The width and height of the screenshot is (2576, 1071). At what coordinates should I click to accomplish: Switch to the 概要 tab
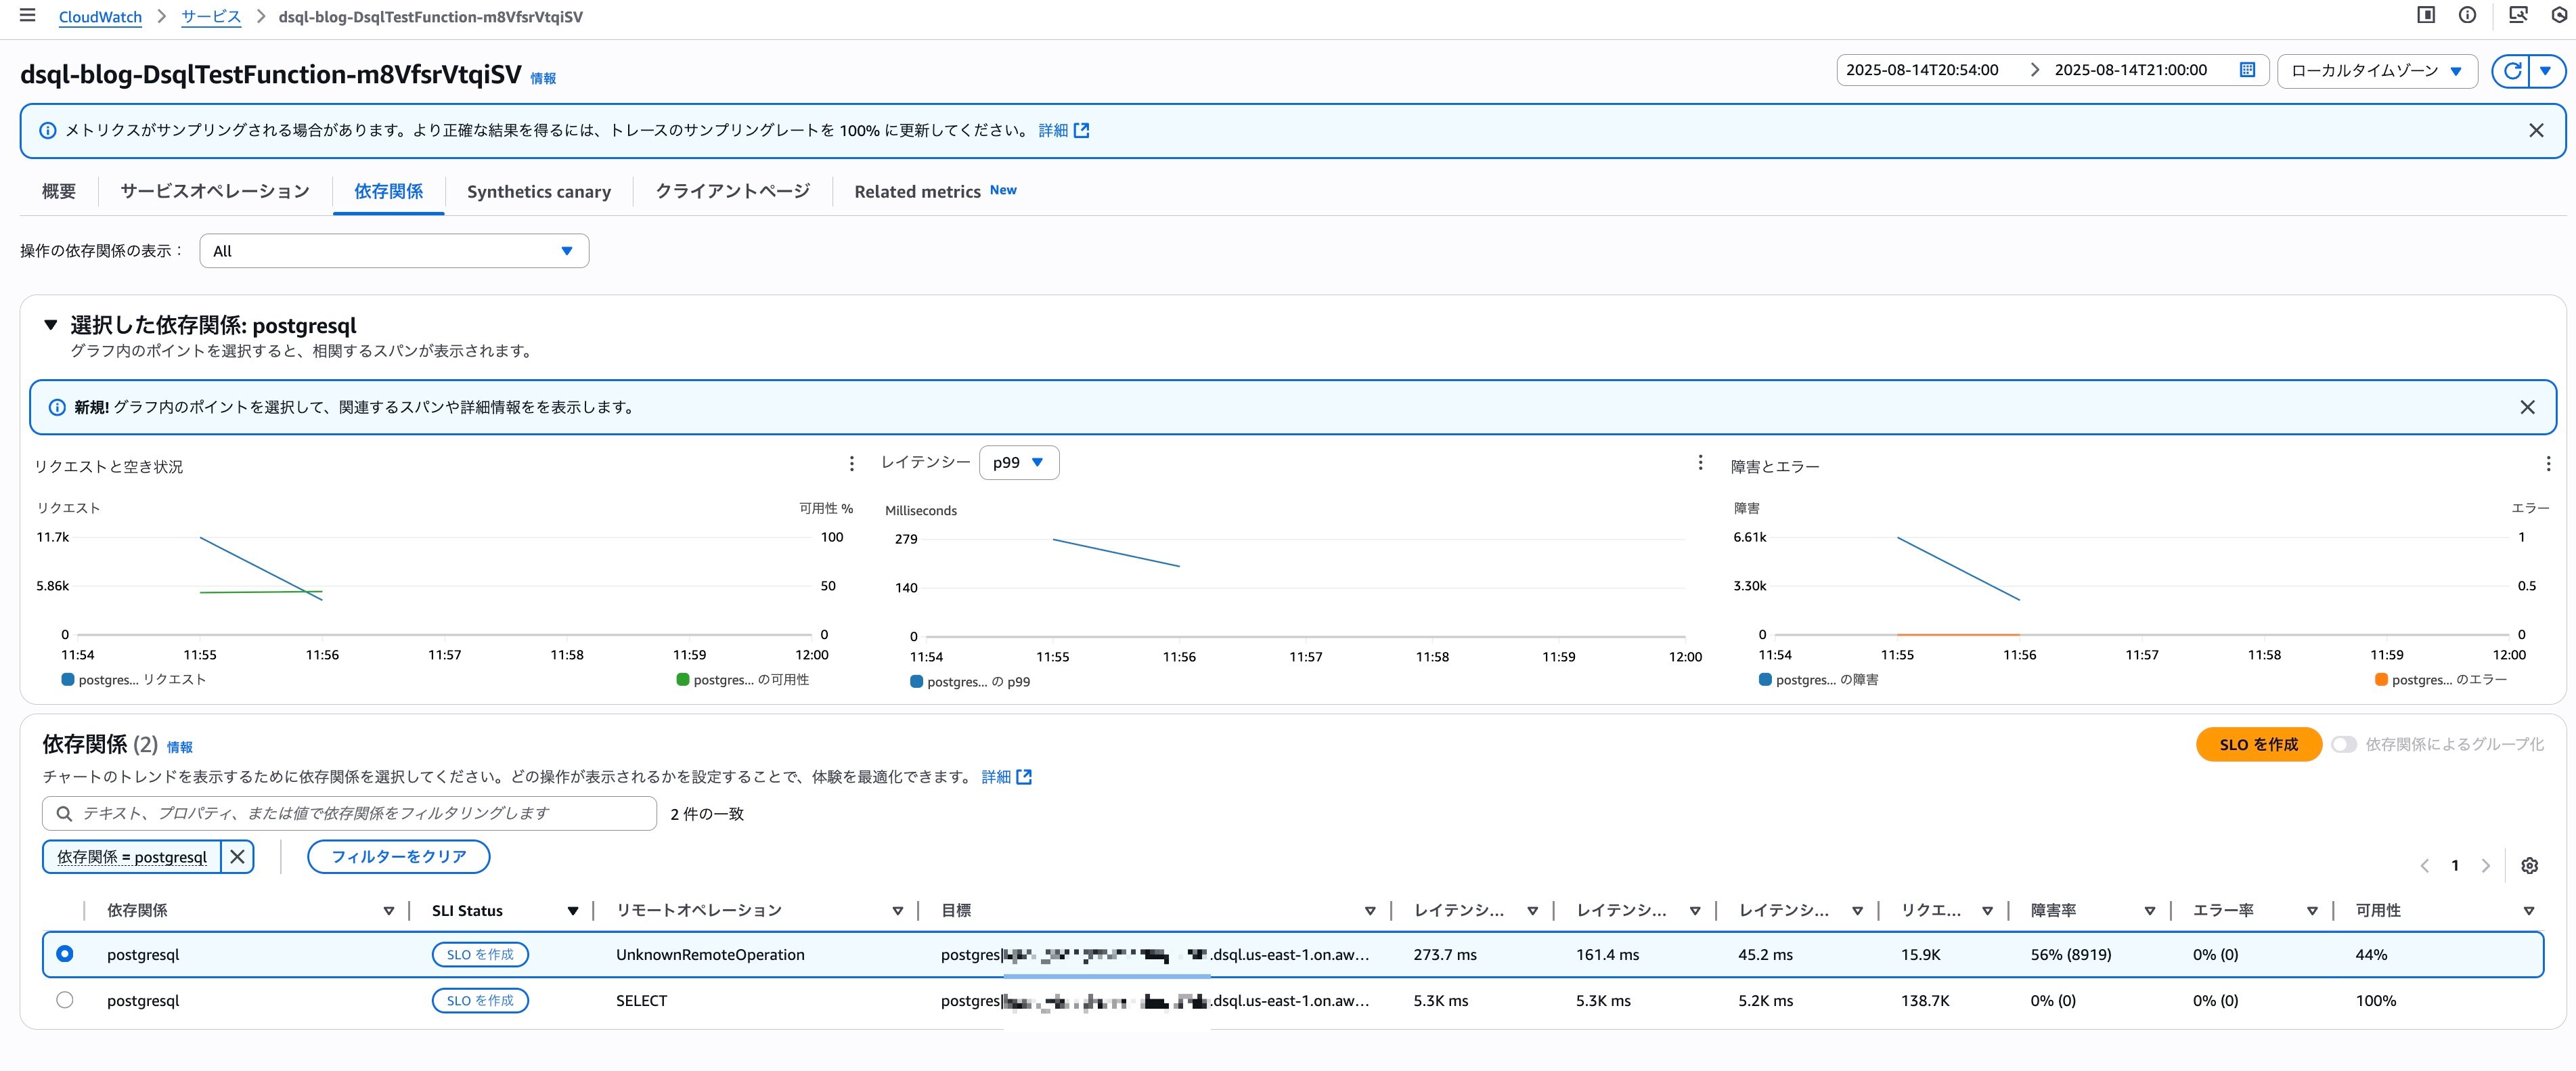59,191
